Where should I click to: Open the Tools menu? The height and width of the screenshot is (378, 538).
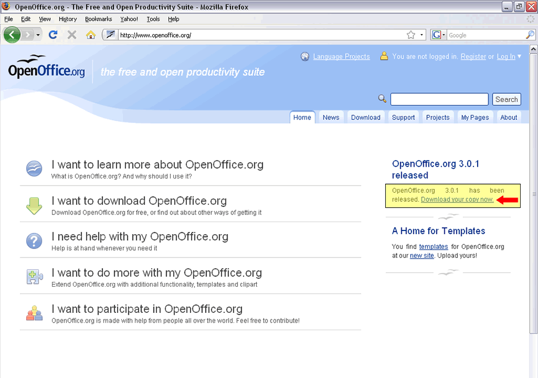click(153, 19)
